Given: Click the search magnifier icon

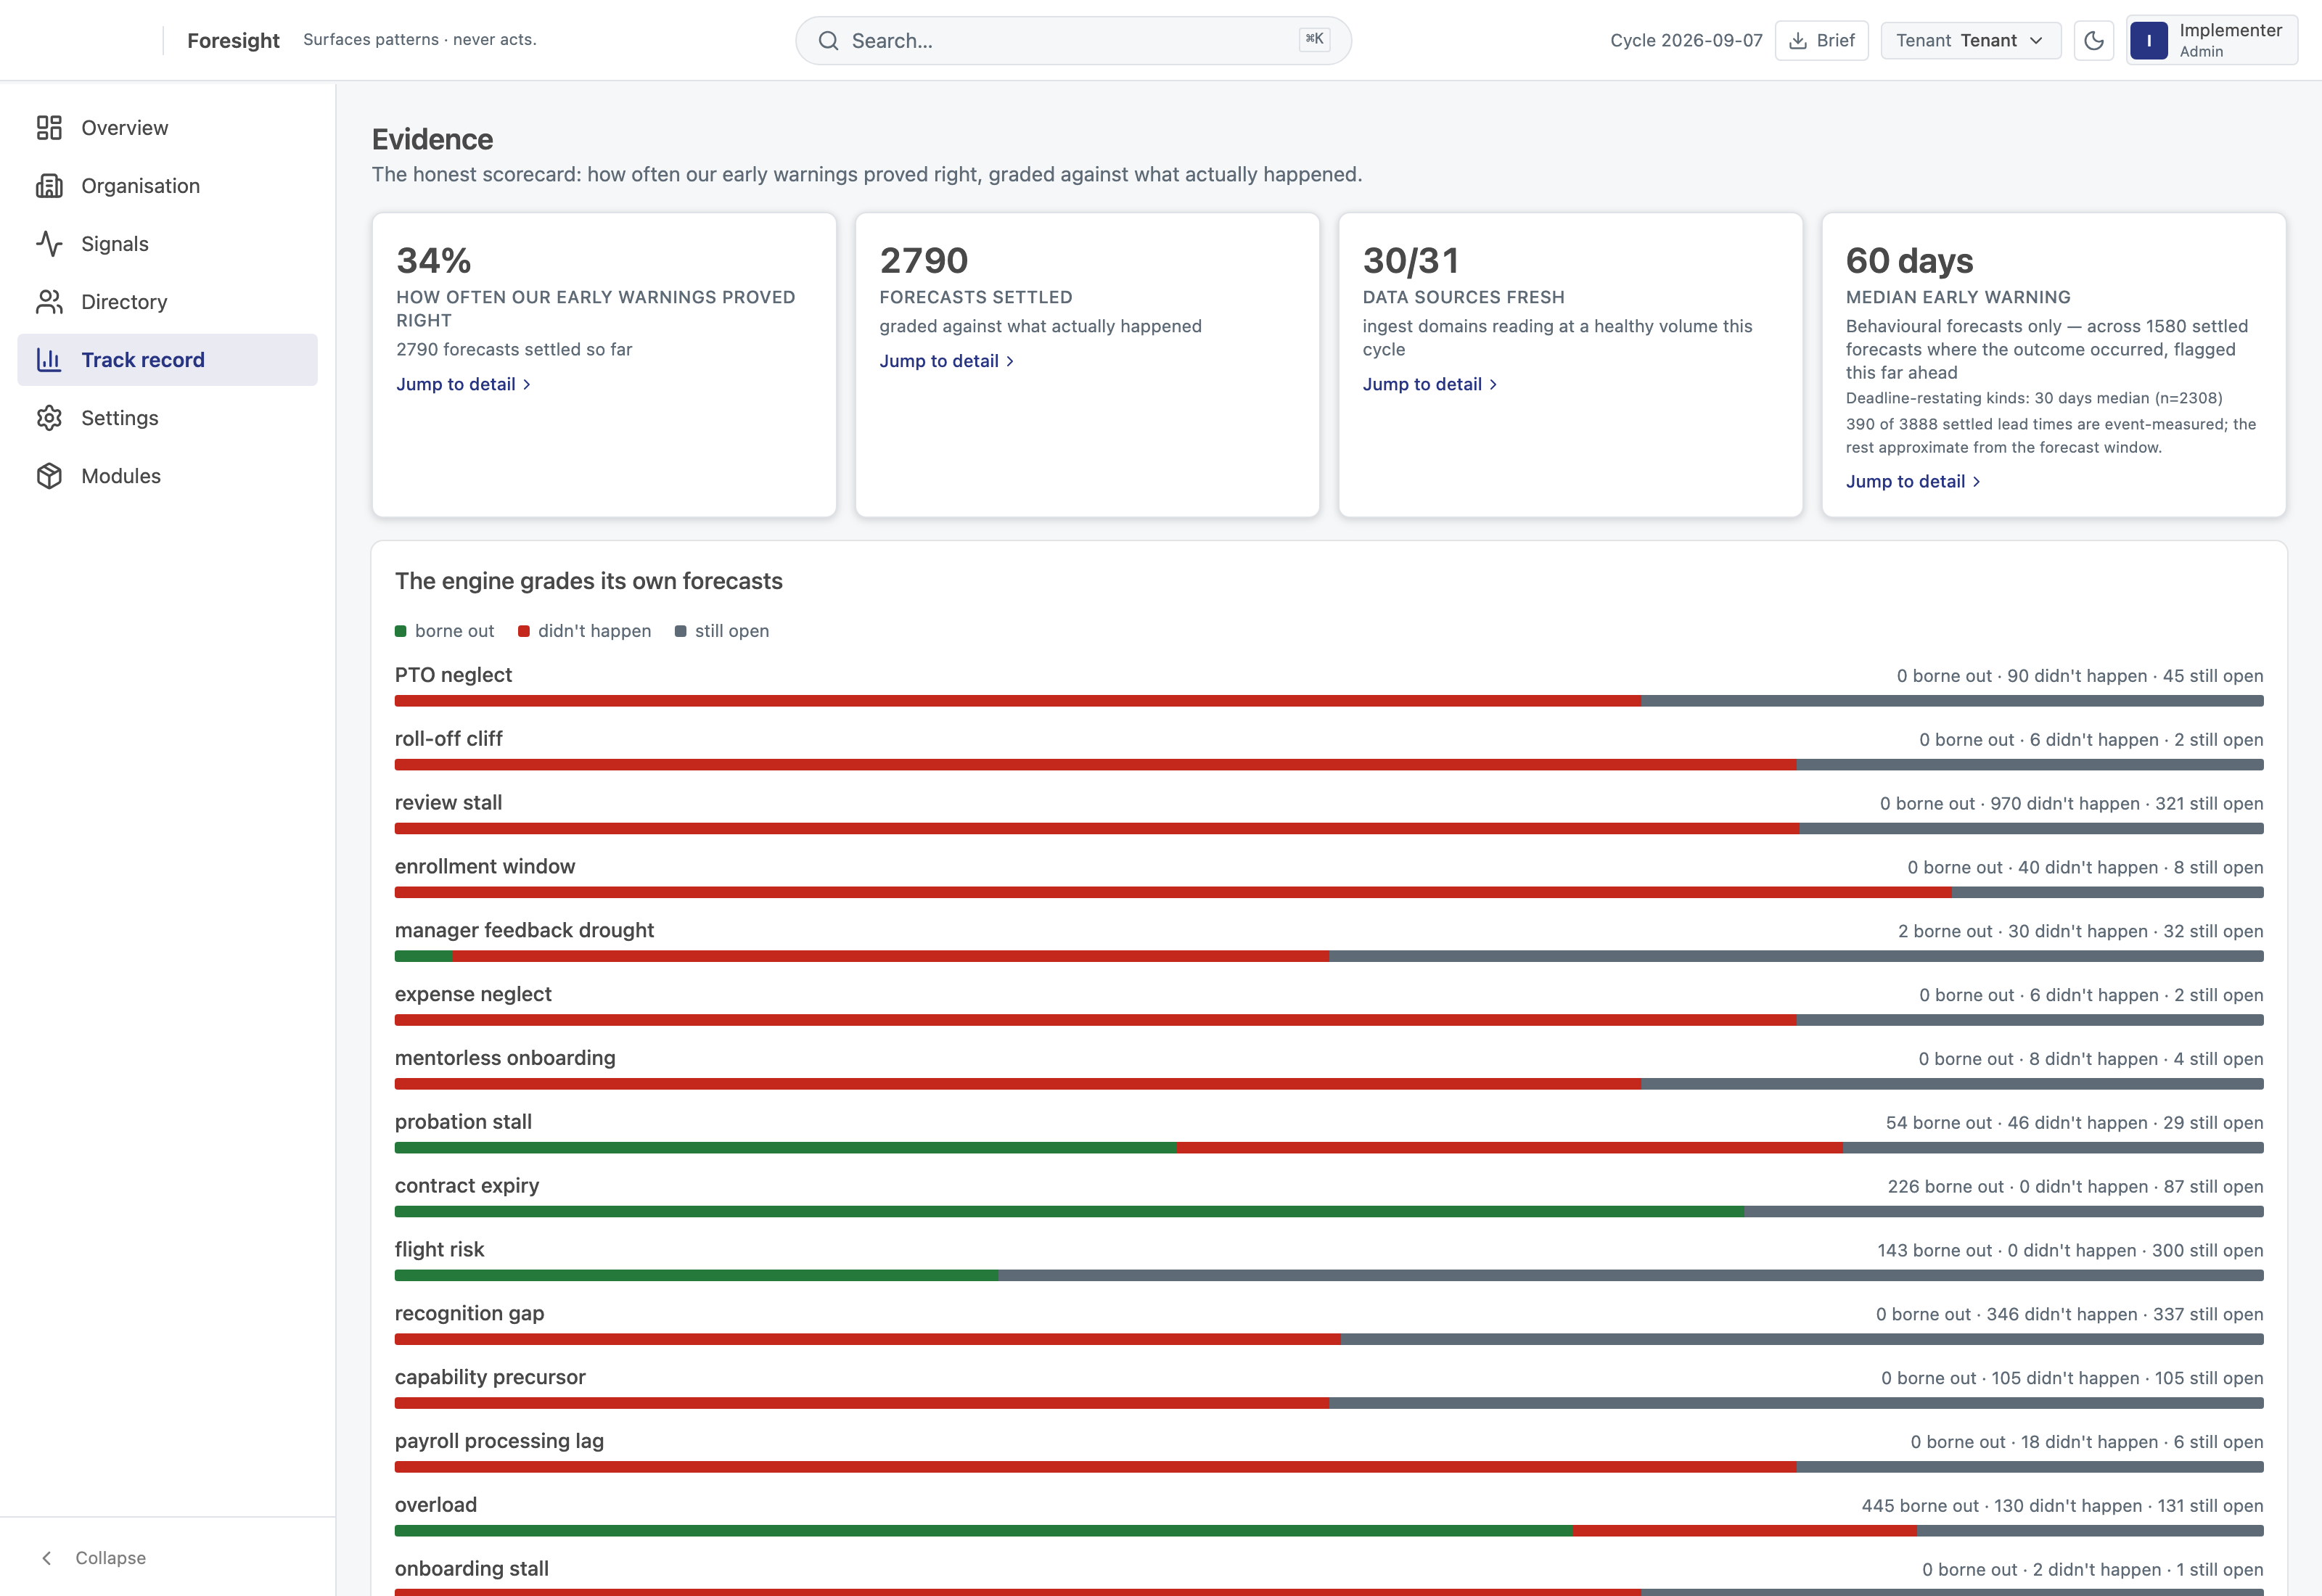Looking at the screenshot, I should 828,41.
